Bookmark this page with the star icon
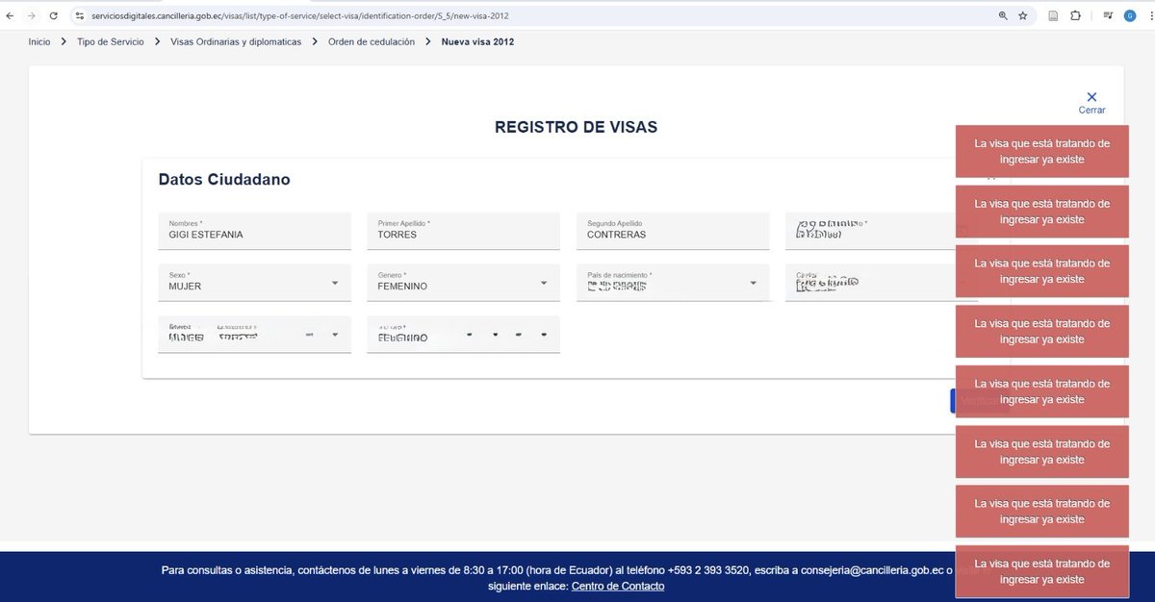Image resolution: width=1155 pixels, height=602 pixels. (x=1023, y=15)
